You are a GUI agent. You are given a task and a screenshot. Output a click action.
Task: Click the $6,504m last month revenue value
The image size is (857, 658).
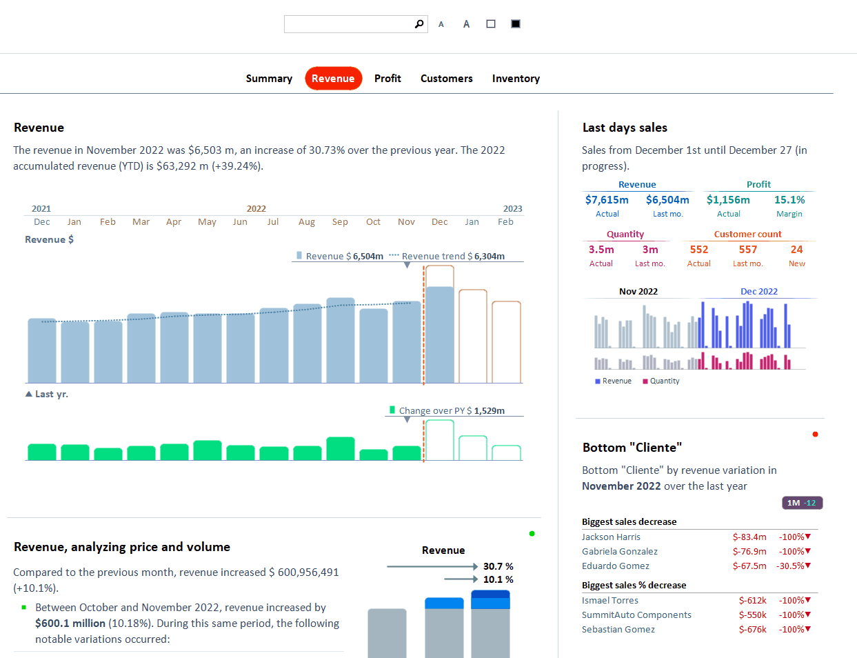point(667,199)
